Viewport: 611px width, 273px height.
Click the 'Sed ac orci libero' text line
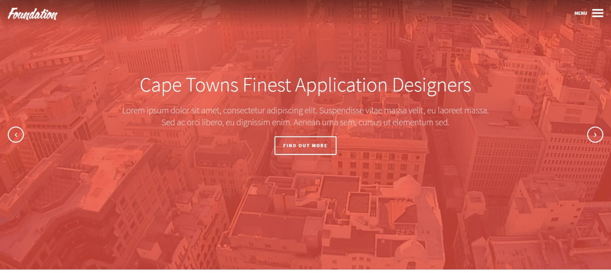(x=305, y=123)
